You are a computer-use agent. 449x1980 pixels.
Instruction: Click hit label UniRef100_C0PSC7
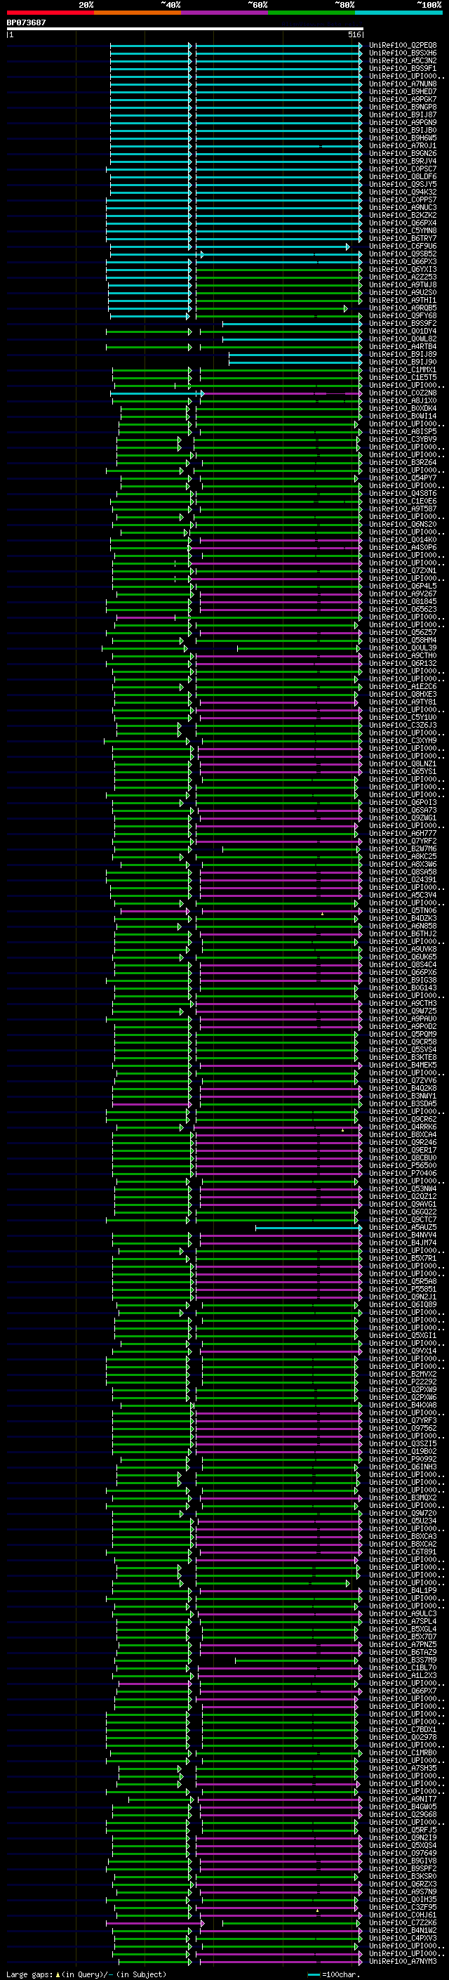403,169
